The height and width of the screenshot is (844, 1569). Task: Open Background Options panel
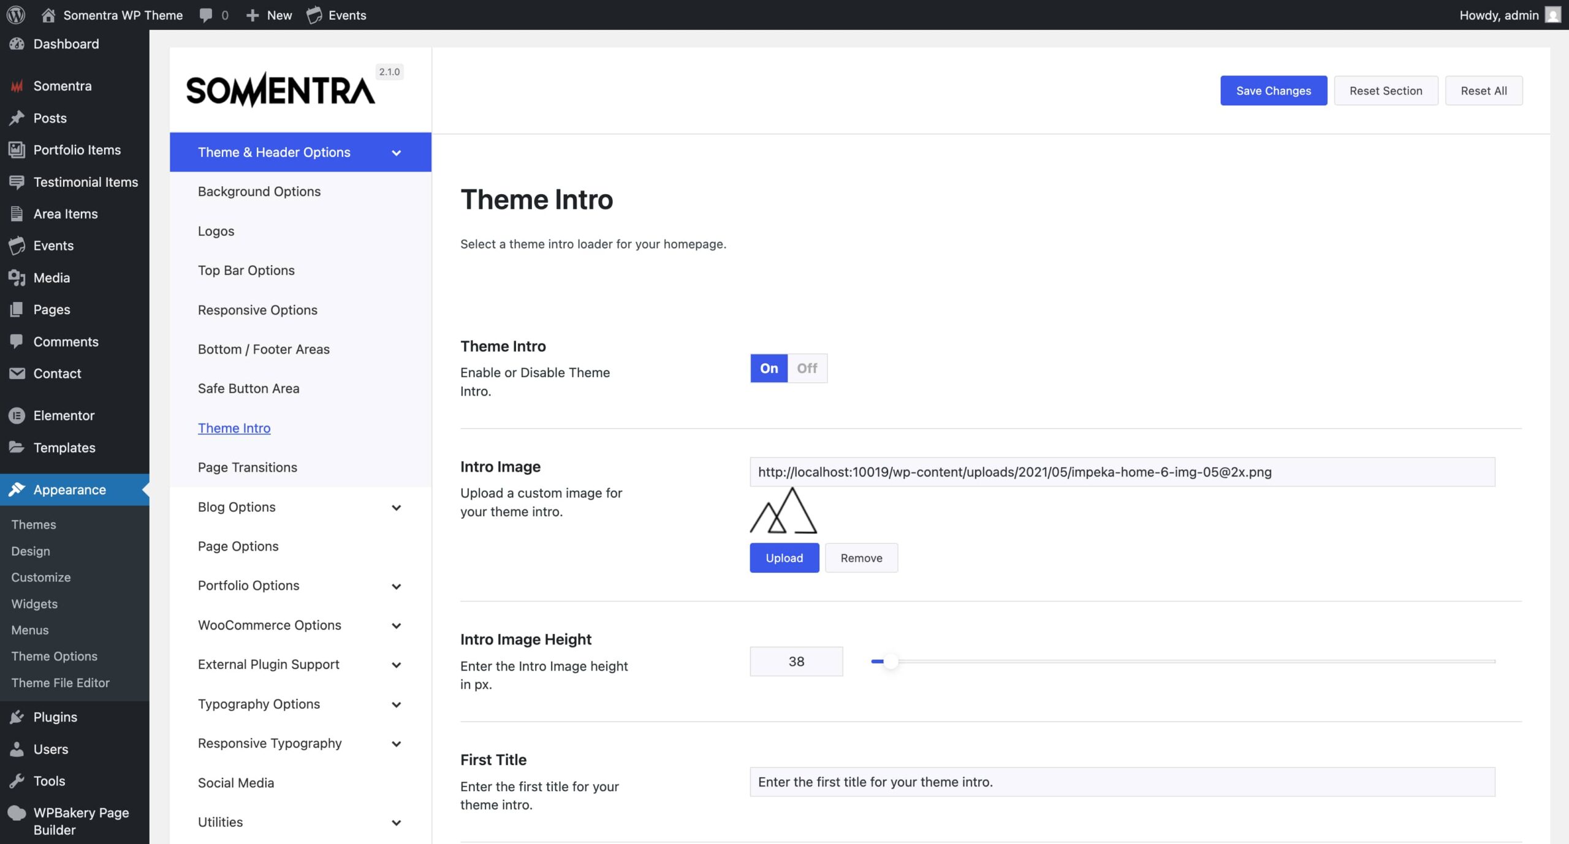click(300, 192)
